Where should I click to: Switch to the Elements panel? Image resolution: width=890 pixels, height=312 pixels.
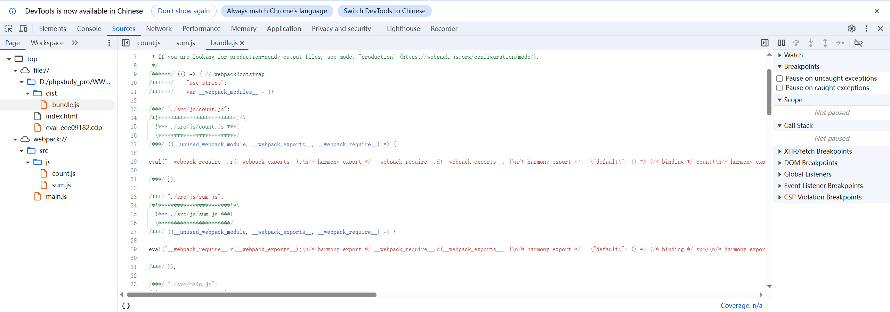point(52,28)
